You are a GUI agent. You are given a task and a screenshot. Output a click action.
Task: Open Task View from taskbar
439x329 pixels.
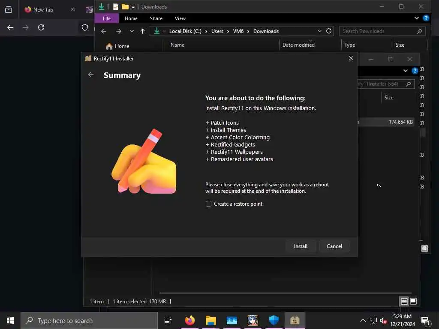pyautogui.click(x=168, y=320)
